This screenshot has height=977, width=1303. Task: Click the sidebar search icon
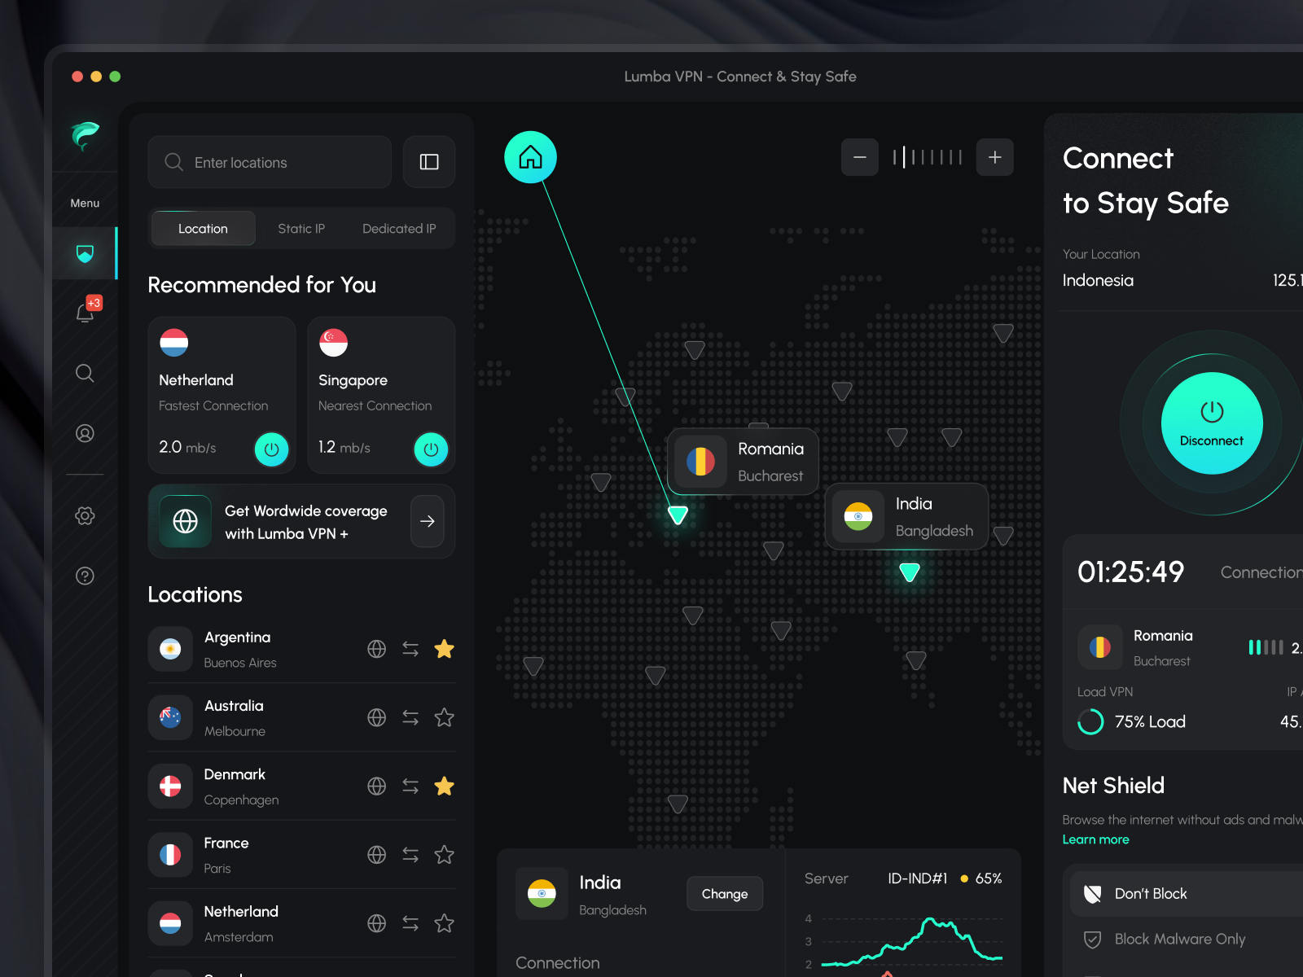(85, 373)
